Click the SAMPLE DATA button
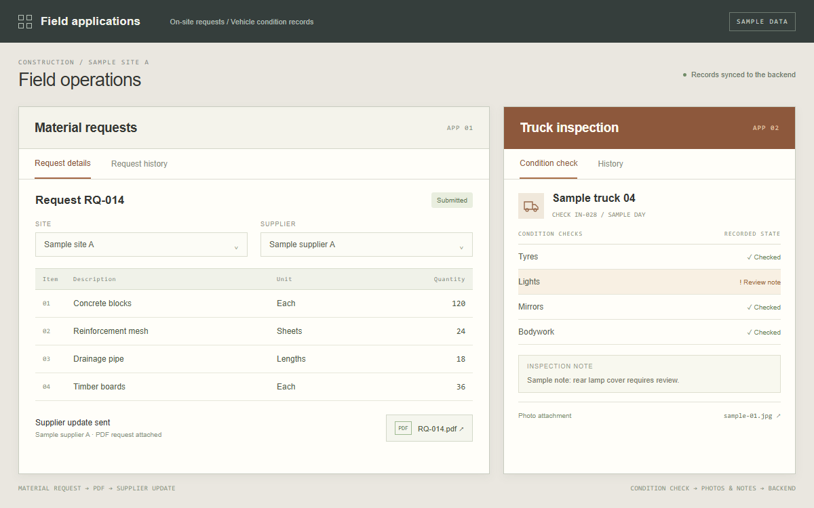Screen dimensions: 814x508 [762, 22]
